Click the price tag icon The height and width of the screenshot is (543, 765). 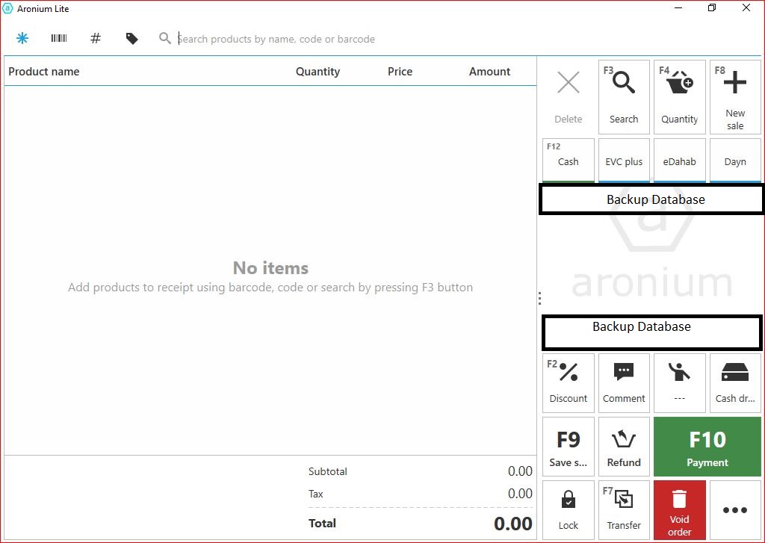point(132,39)
